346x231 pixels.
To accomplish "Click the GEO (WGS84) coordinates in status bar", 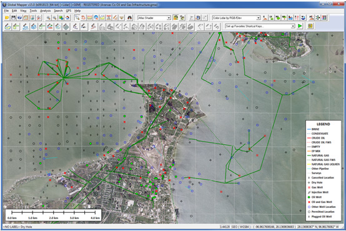I will pyautogui.click(x=264, y=227).
